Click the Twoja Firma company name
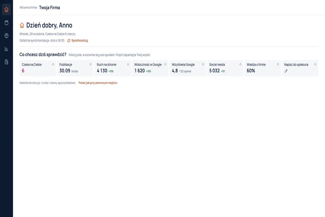325x217 pixels. [x=50, y=8]
